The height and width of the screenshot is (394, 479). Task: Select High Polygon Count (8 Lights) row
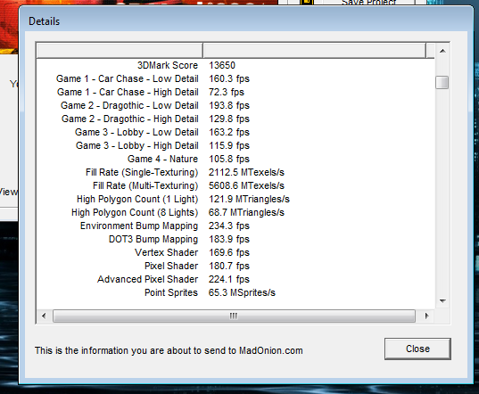pyautogui.click(x=235, y=212)
